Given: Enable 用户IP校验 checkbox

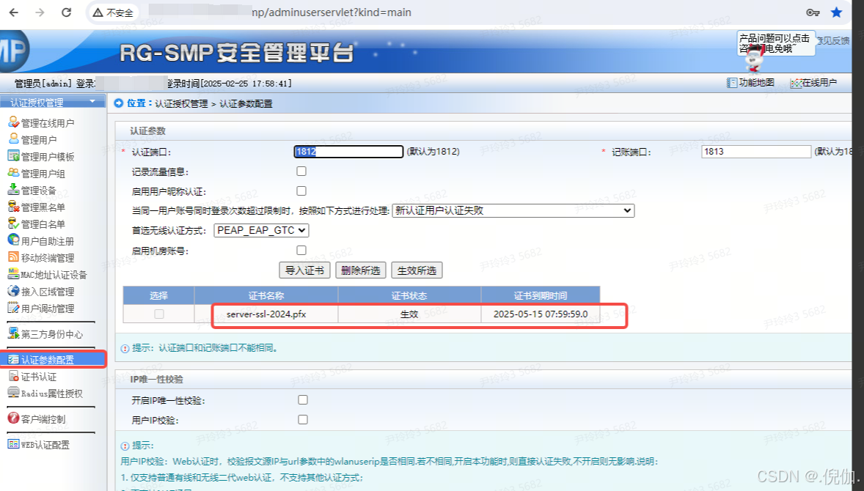Looking at the screenshot, I should pyautogui.click(x=302, y=419).
